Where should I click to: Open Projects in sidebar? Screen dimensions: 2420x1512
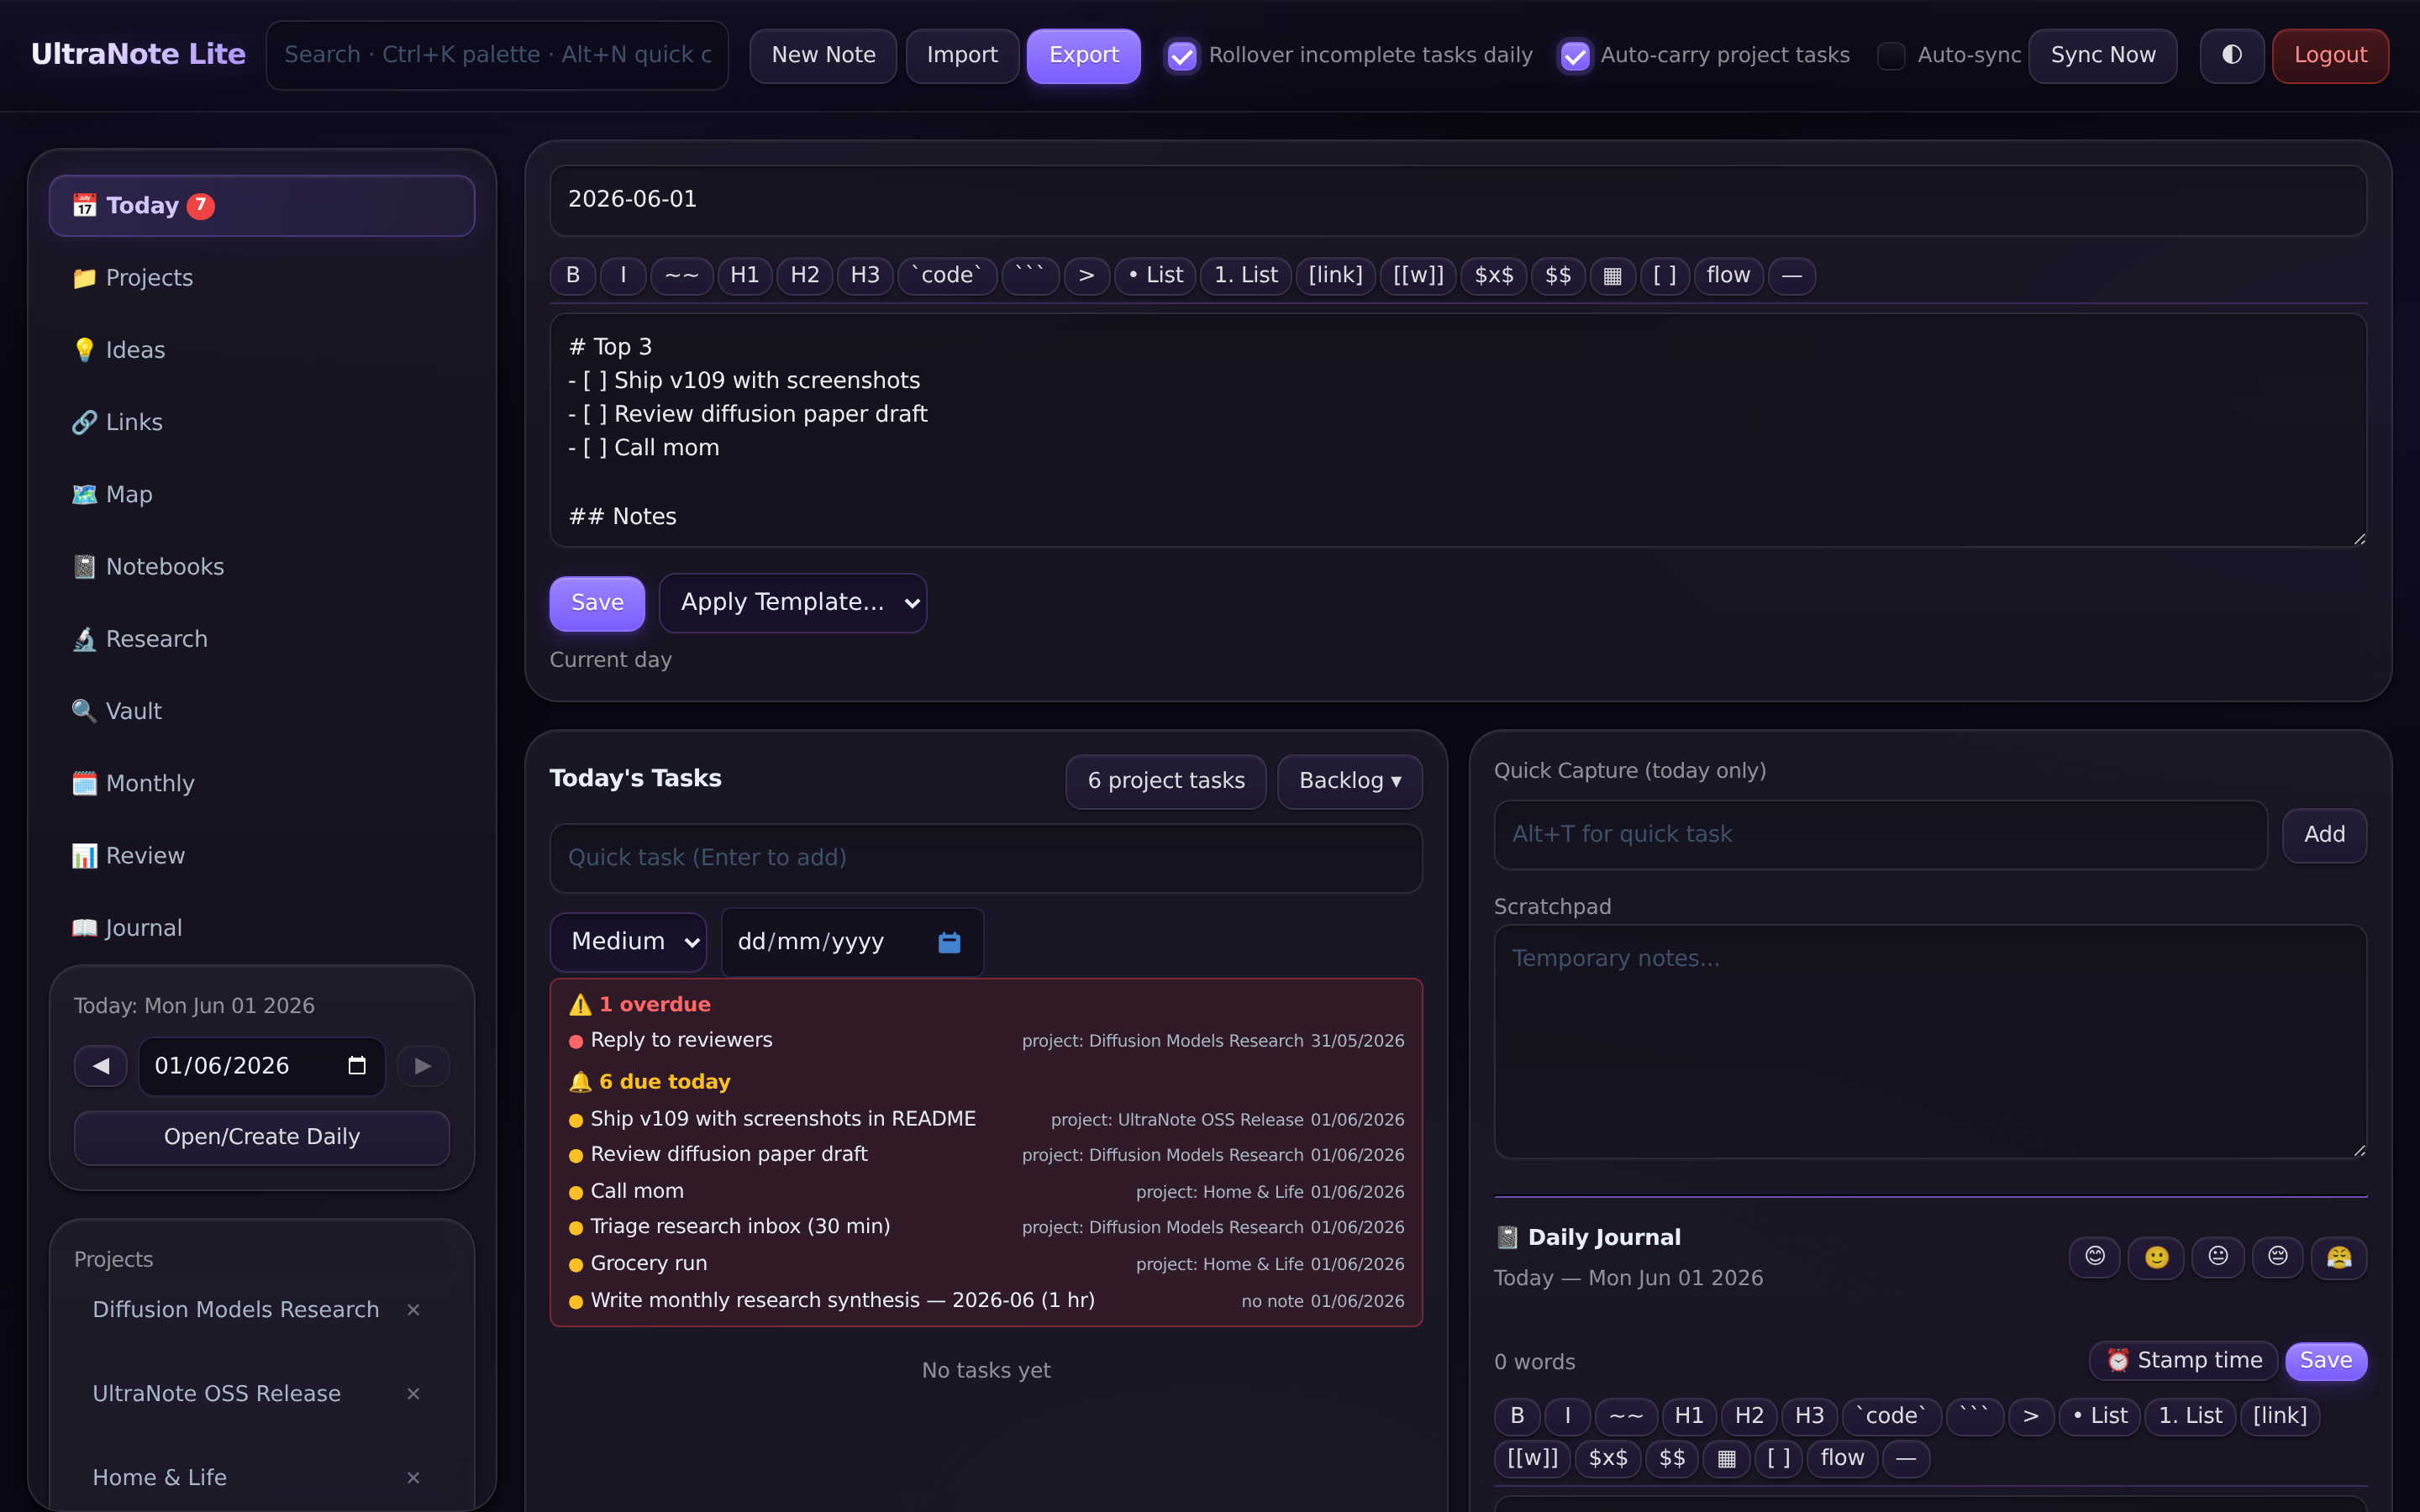pos(262,278)
